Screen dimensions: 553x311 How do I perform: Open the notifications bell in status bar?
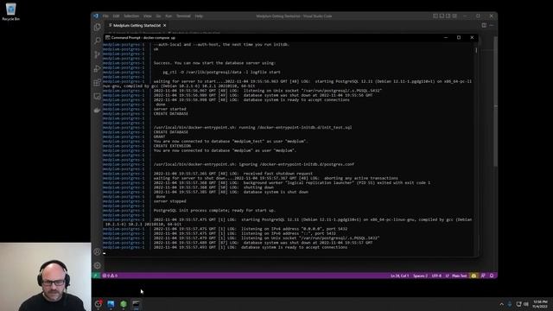[x=492, y=276]
